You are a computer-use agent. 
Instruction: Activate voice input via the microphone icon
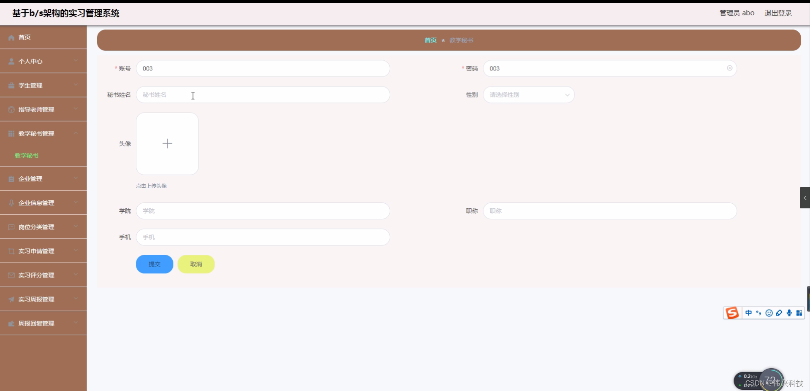789,313
